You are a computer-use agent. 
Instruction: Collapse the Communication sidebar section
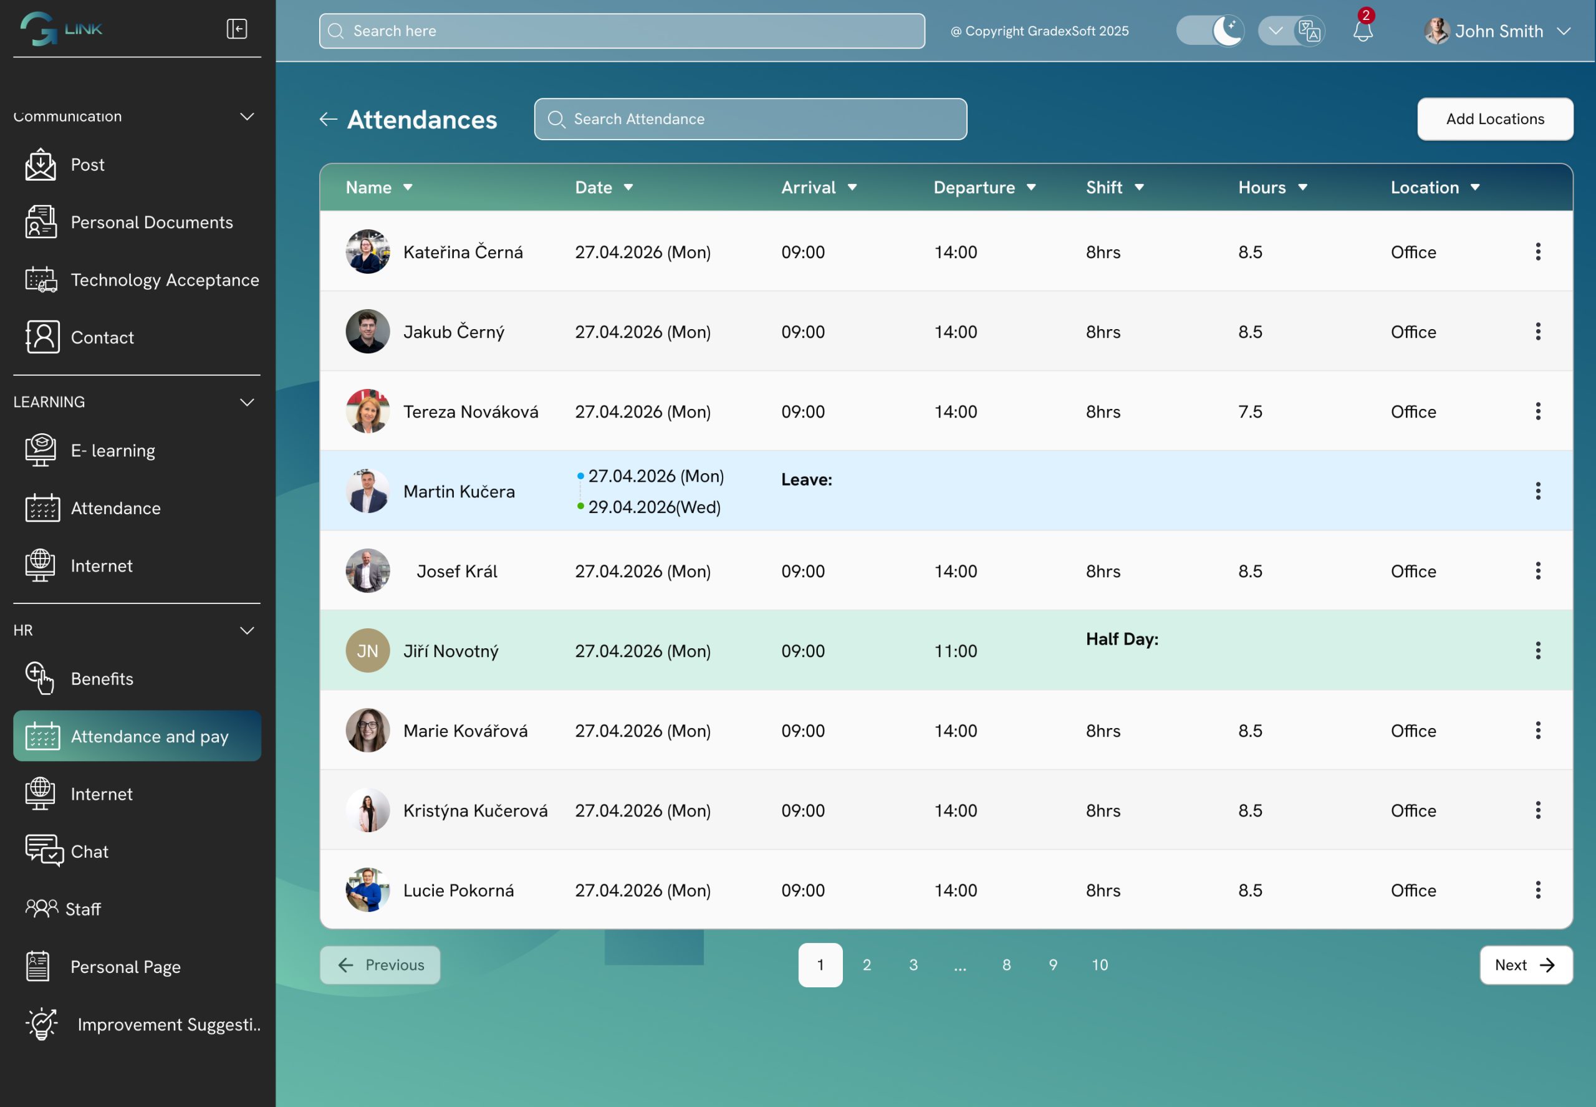(x=247, y=116)
